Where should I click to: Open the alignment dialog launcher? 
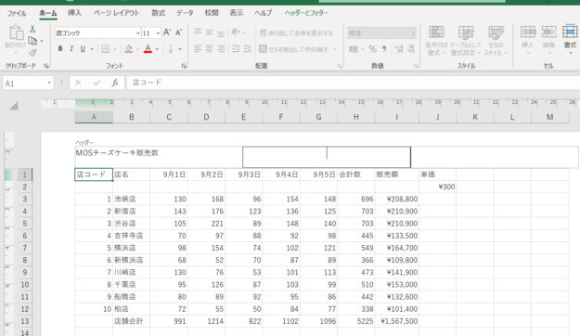point(340,66)
